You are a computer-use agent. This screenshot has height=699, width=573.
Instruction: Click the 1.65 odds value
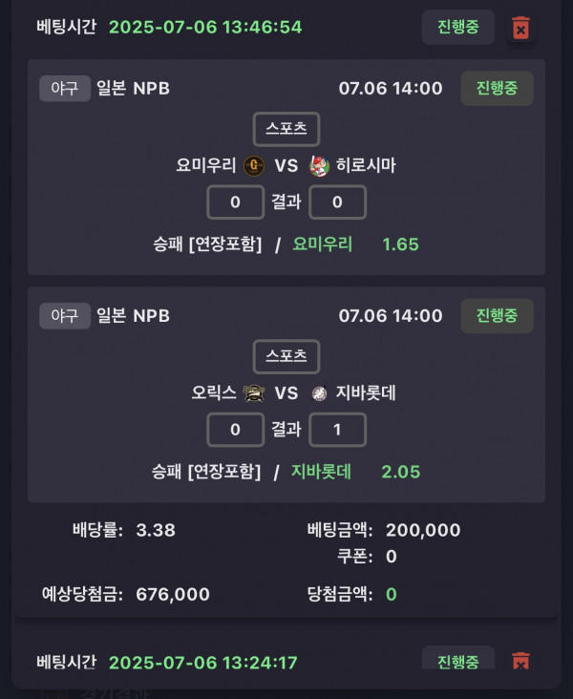click(x=400, y=244)
